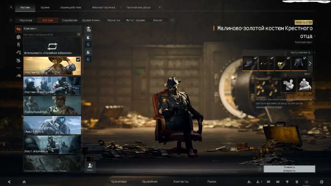The width and height of the screenshot is (331, 186).
Task: Open the jacket/top clothing category icon
Action: click(x=18, y=37)
